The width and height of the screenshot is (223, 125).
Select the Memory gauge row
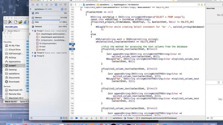pyautogui.click(x=49, y=18)
